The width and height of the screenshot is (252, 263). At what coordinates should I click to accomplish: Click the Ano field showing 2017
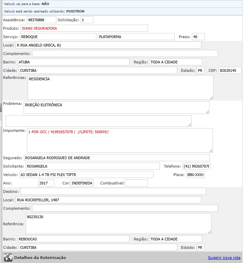coord(46,183)
